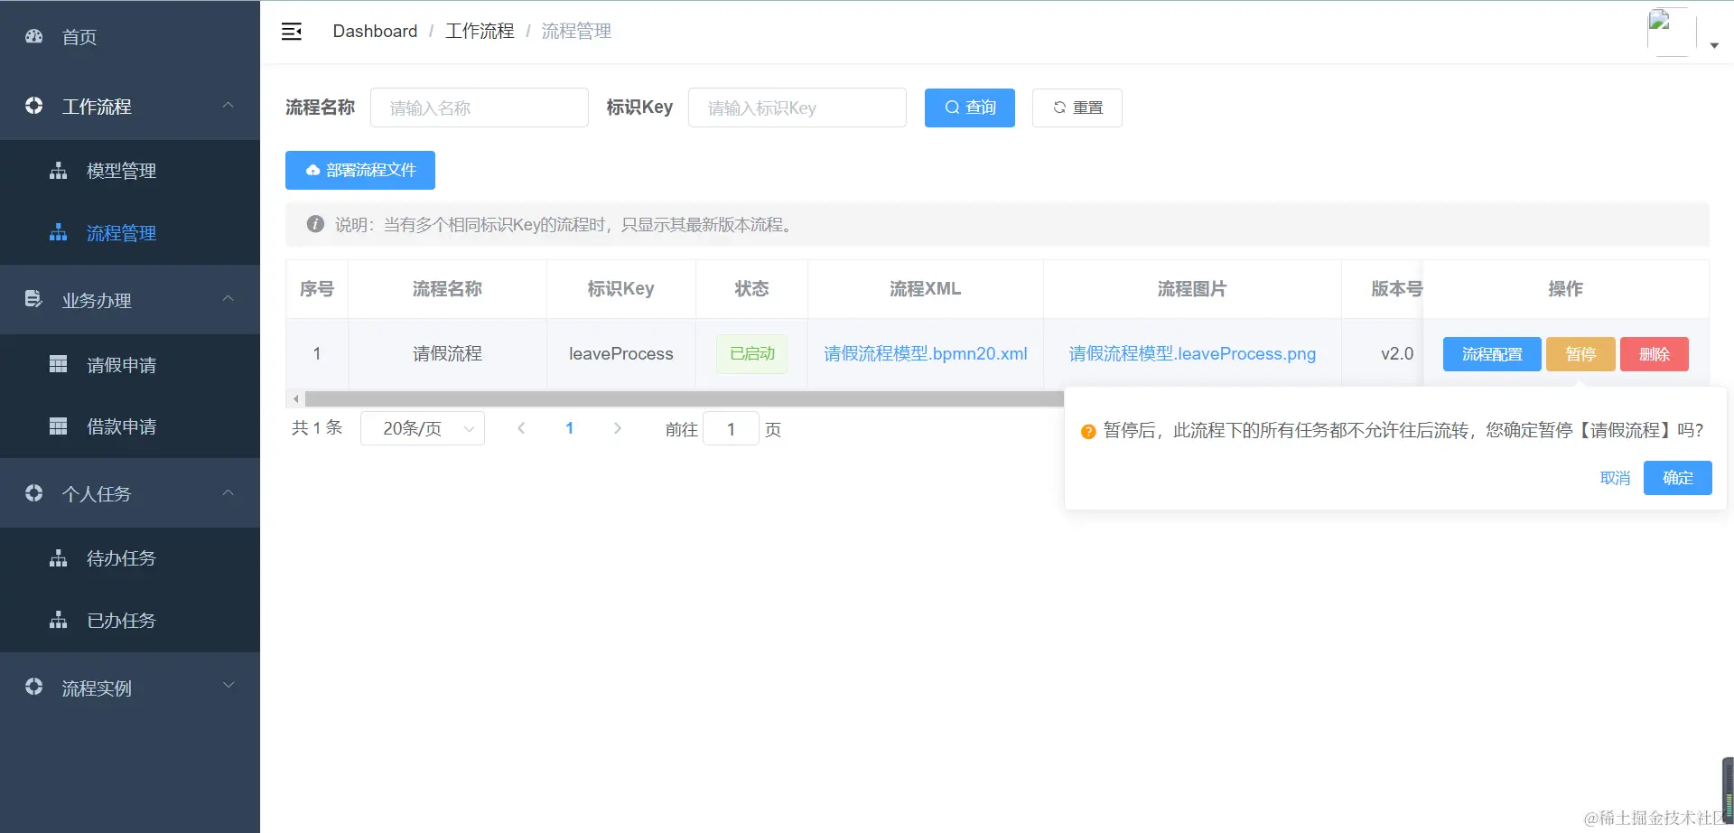Click the tree icon beside 模型管理

click(x=59, y=170)
